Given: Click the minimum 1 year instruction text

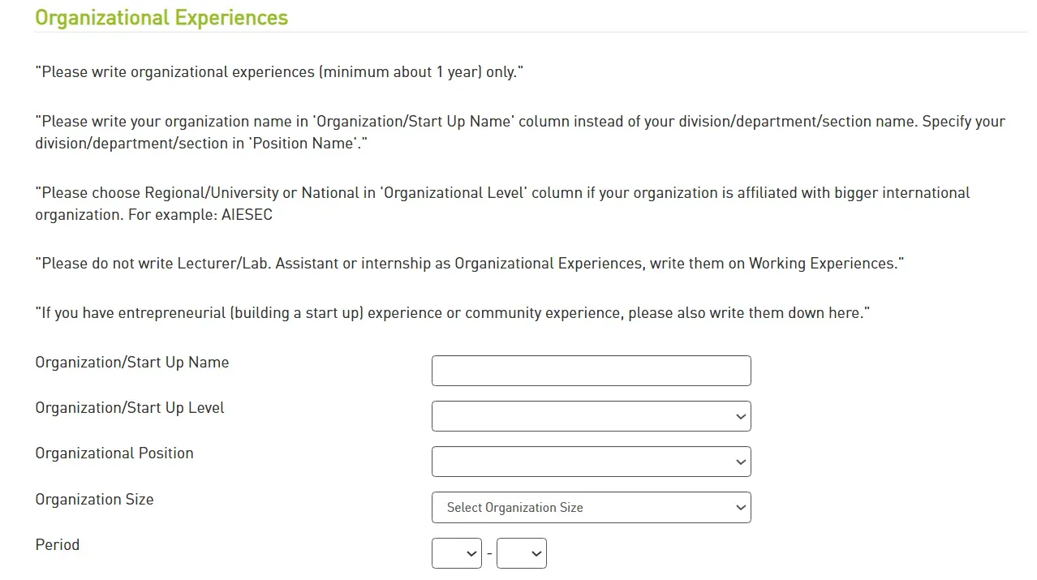Looking at the screenshot, I should point(278,71).
